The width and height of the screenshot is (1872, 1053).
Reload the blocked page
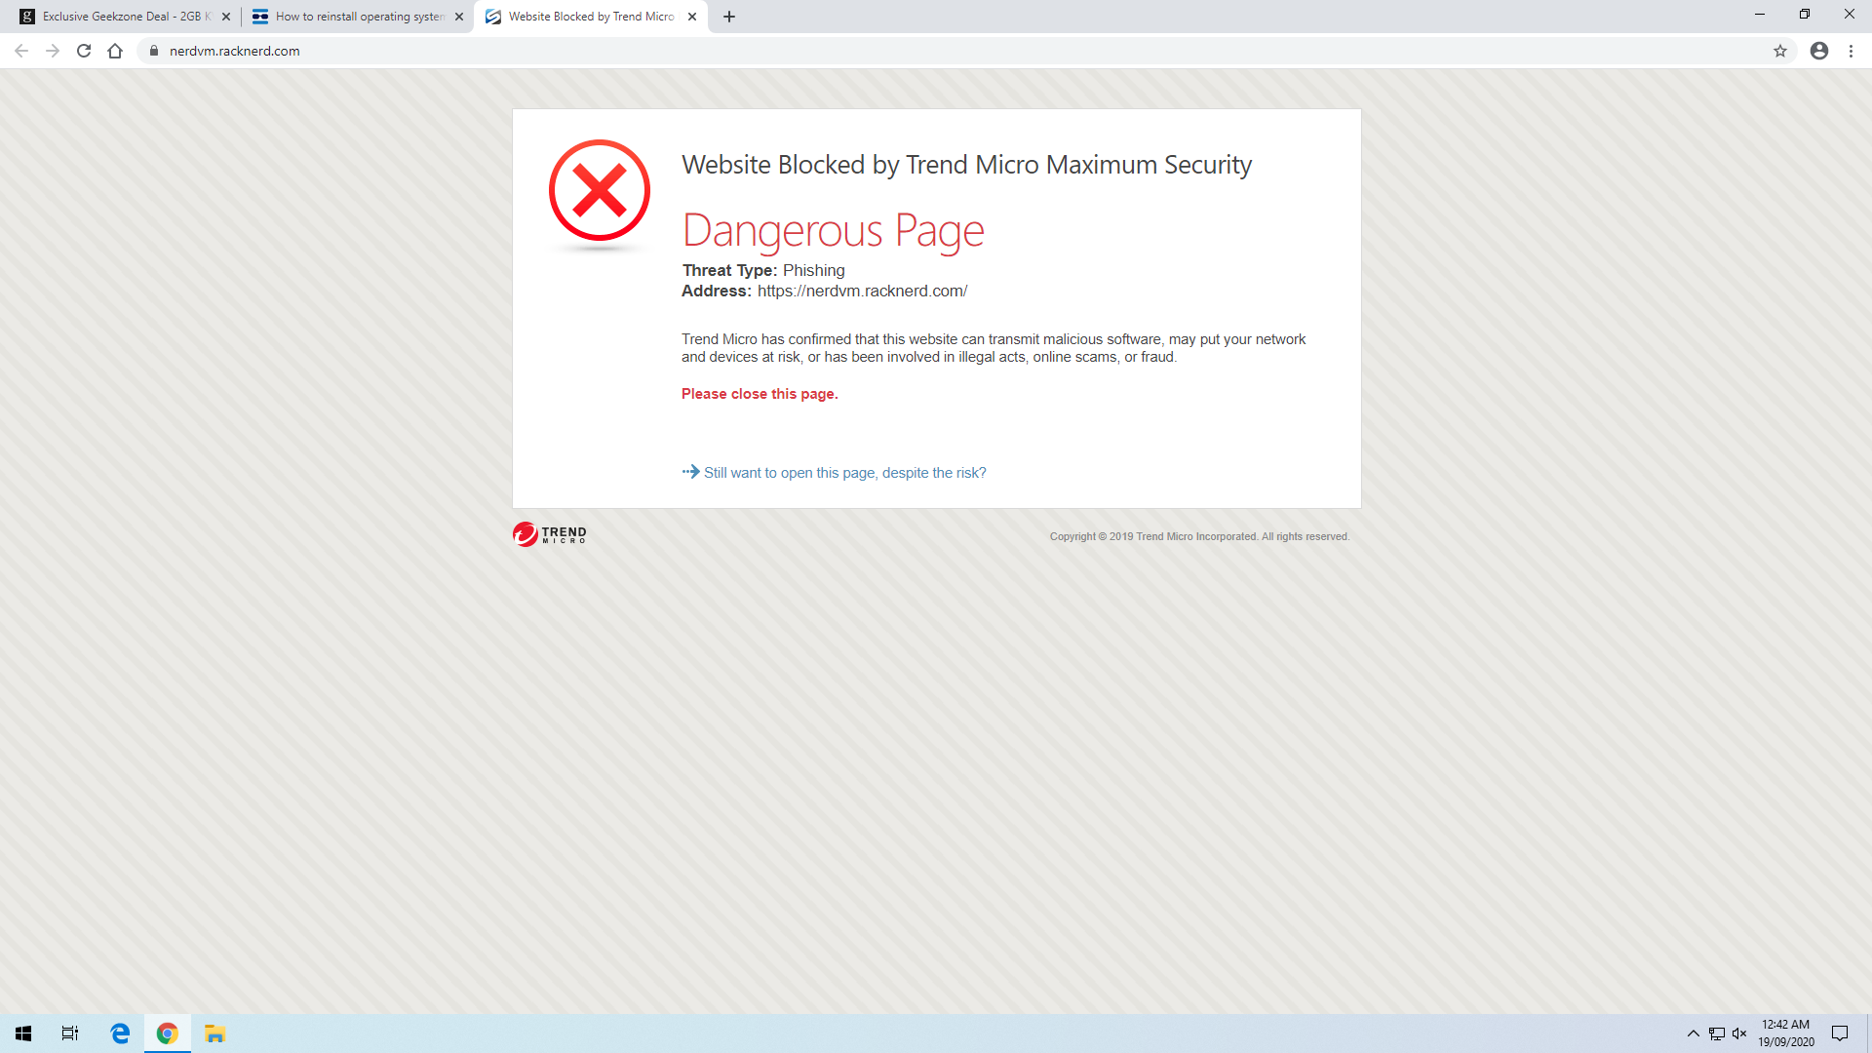84,51
